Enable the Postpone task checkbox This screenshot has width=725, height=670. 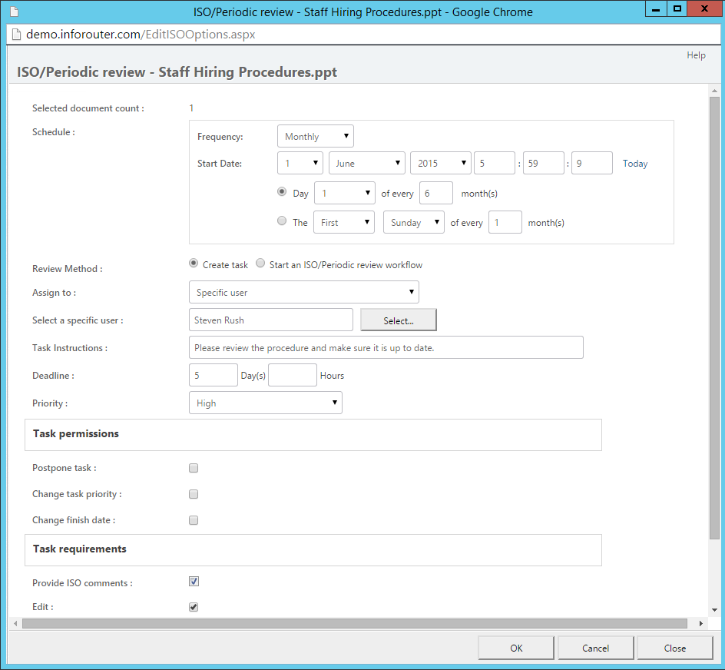(x=194, y=468)
